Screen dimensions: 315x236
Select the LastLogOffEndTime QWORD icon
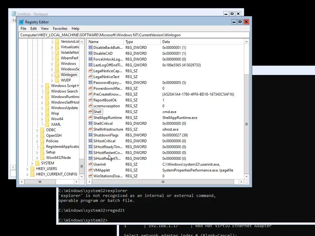pyautogui.click(x=90, y=65)
